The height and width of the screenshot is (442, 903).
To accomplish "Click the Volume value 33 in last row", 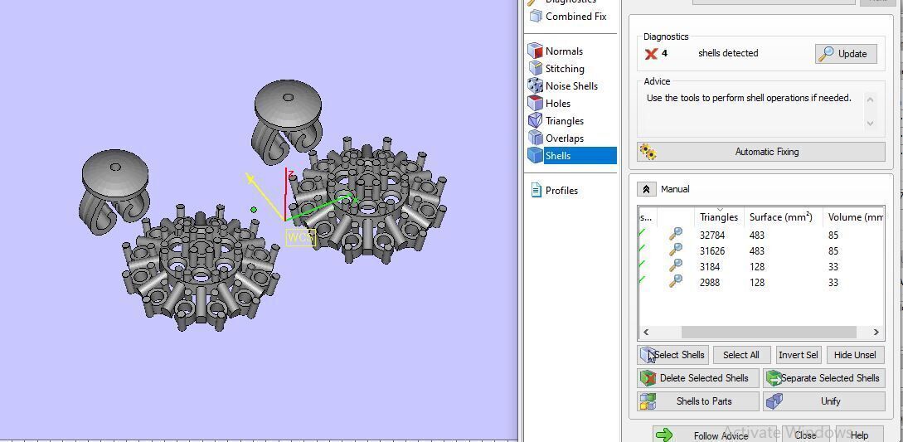I will click(833, 283).
